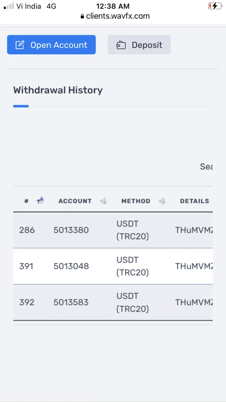
Task: Select the Withdrawal History heading tab
Action: pos(58,90)
